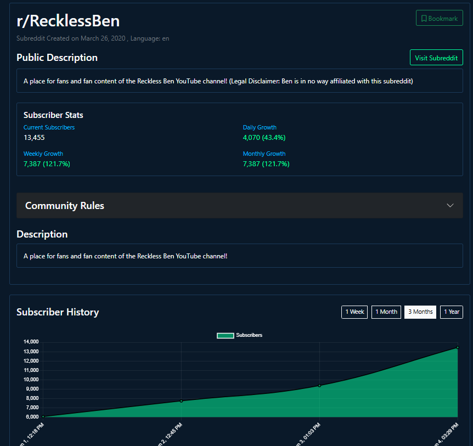Click the 6,000 y-axis label
Screen dimensions: 473x446
[32, 417]
